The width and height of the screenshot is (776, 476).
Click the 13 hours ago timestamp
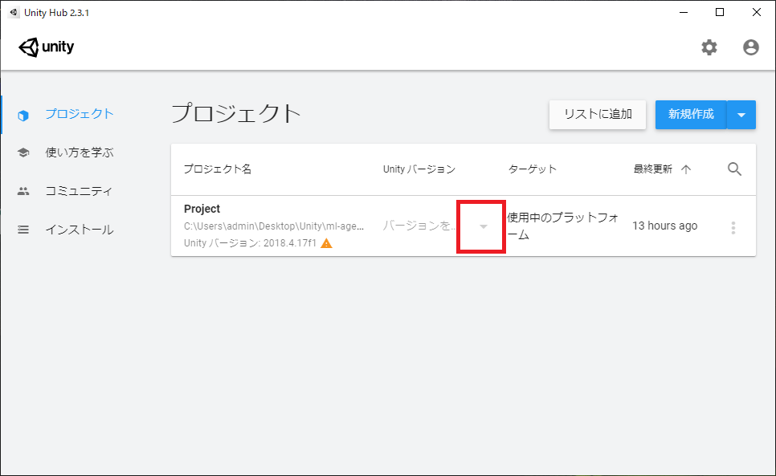pos(664,226)
